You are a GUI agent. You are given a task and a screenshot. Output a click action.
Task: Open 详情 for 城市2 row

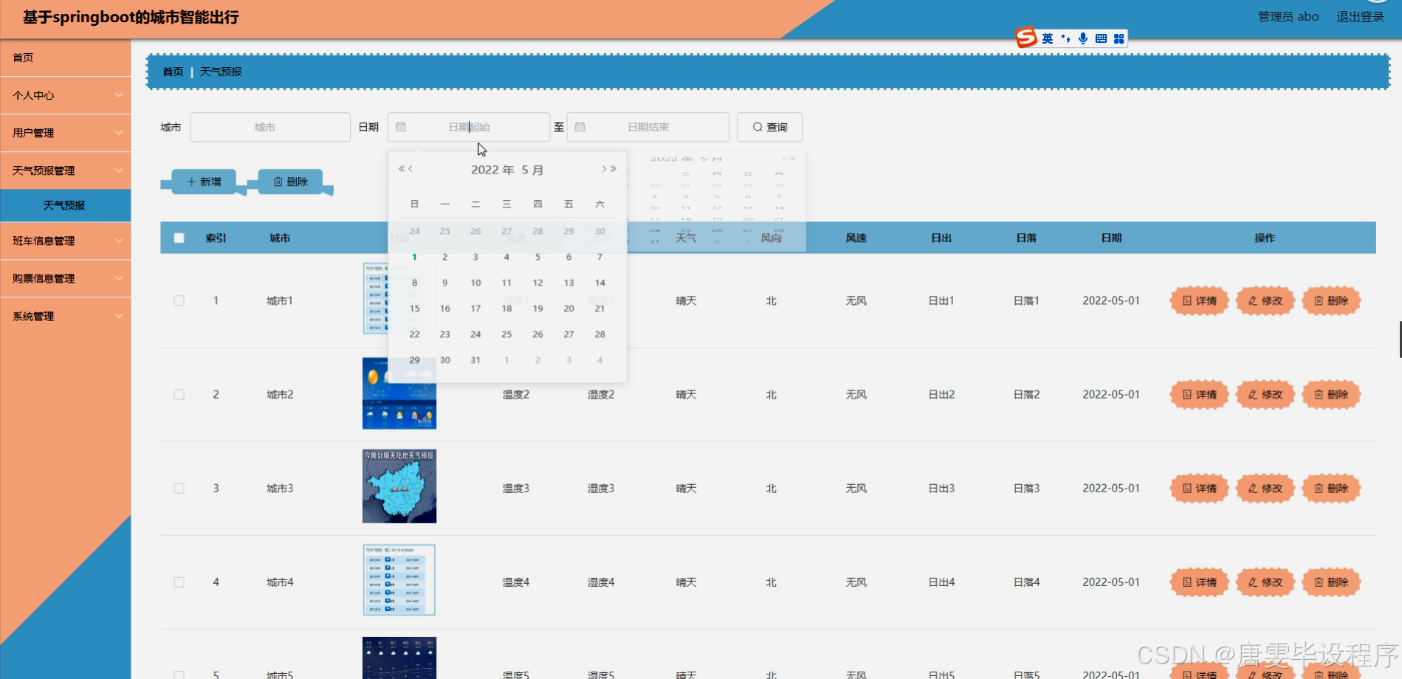(1199, 394)
